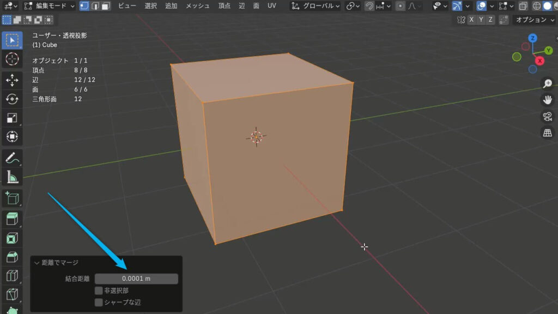This screenshot has width=558, height=314.
Task: Select the Inset Faces tool
Action: [12, 238]
